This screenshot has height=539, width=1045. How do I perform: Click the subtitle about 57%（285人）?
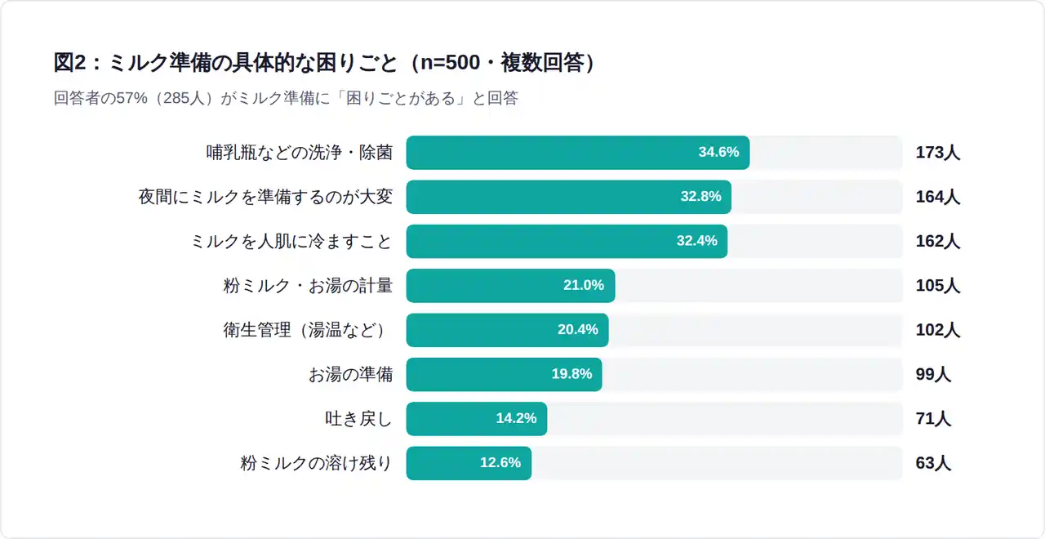point(286,99)
